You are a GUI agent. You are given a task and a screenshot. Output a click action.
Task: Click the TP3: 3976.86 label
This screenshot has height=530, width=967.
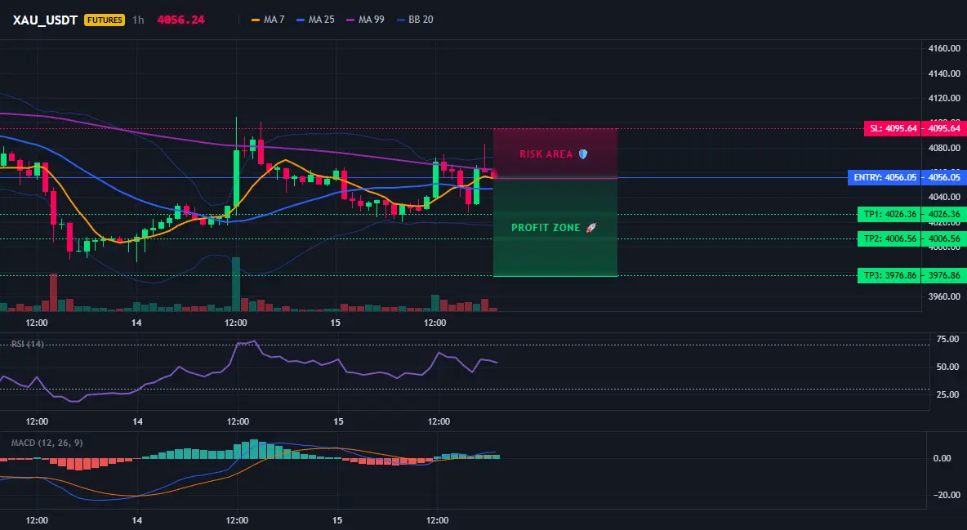tap(889, 276)
